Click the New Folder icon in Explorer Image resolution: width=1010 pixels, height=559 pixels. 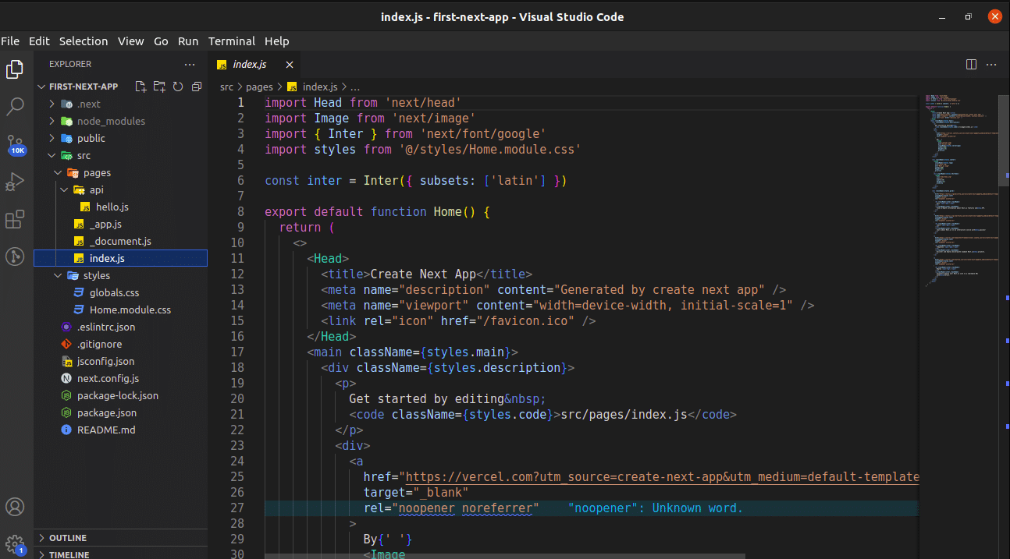click(159, 87)
